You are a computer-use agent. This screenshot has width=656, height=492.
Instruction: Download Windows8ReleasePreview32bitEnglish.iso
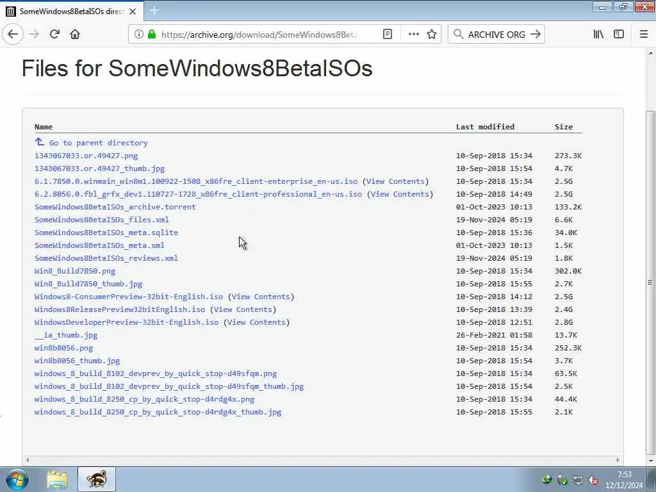[x=120, y=309]
